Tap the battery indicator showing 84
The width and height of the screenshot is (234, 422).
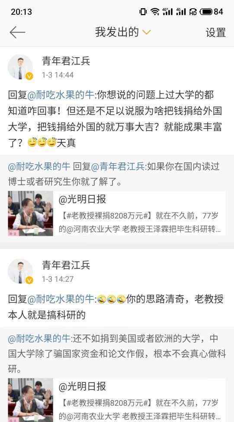click(212, 12)
